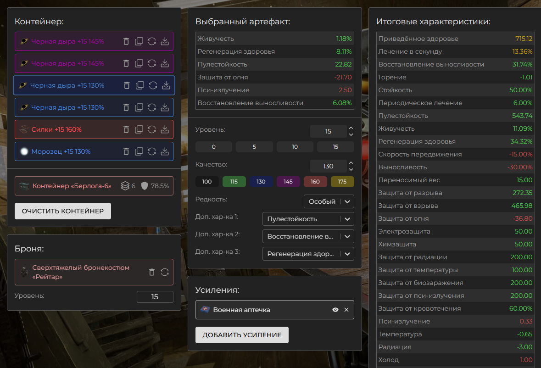Open the Редкость dropdown
The width and height of the screenshot is (541, 368).
coord(329,201)
